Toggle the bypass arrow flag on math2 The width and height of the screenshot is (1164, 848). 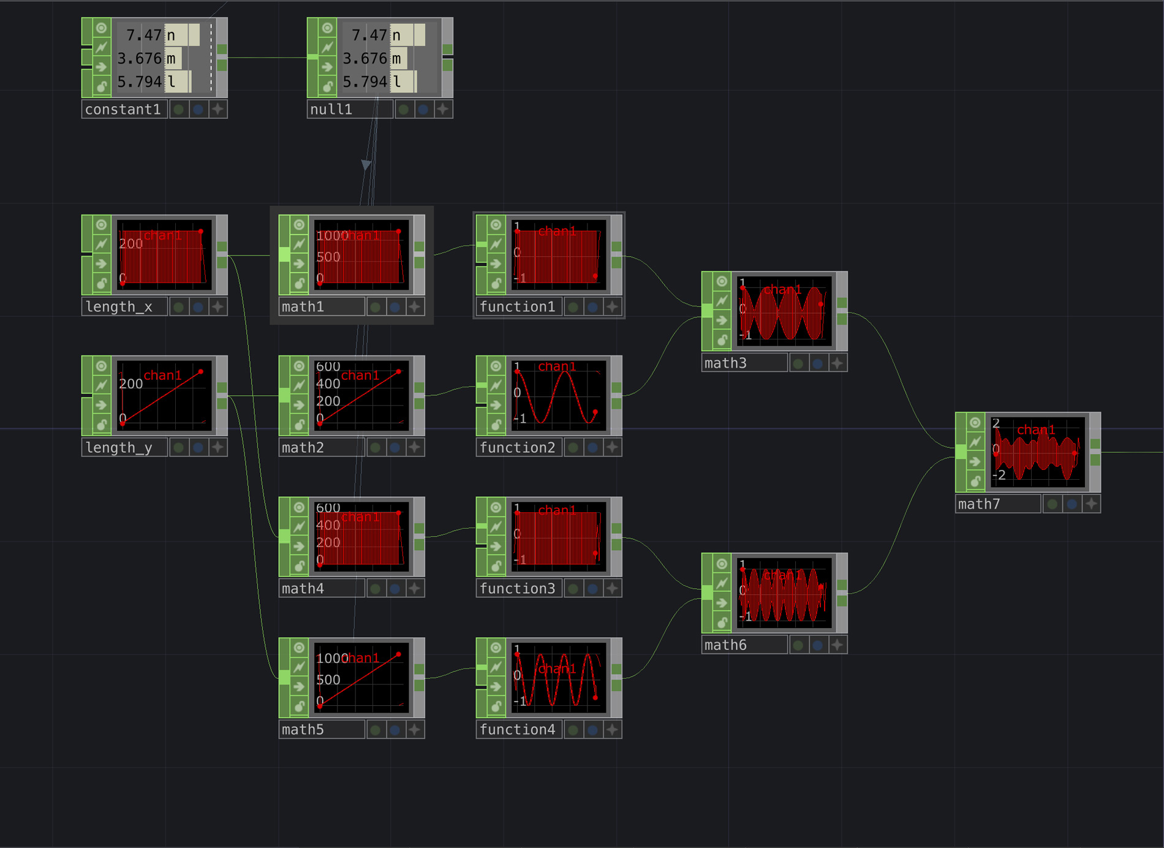[299, 405]
